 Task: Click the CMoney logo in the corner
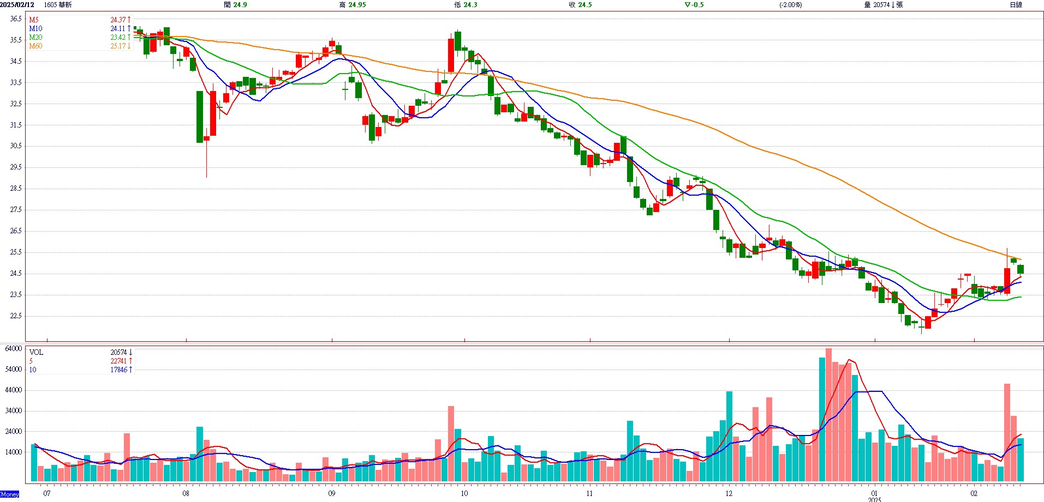pos(9,494)
